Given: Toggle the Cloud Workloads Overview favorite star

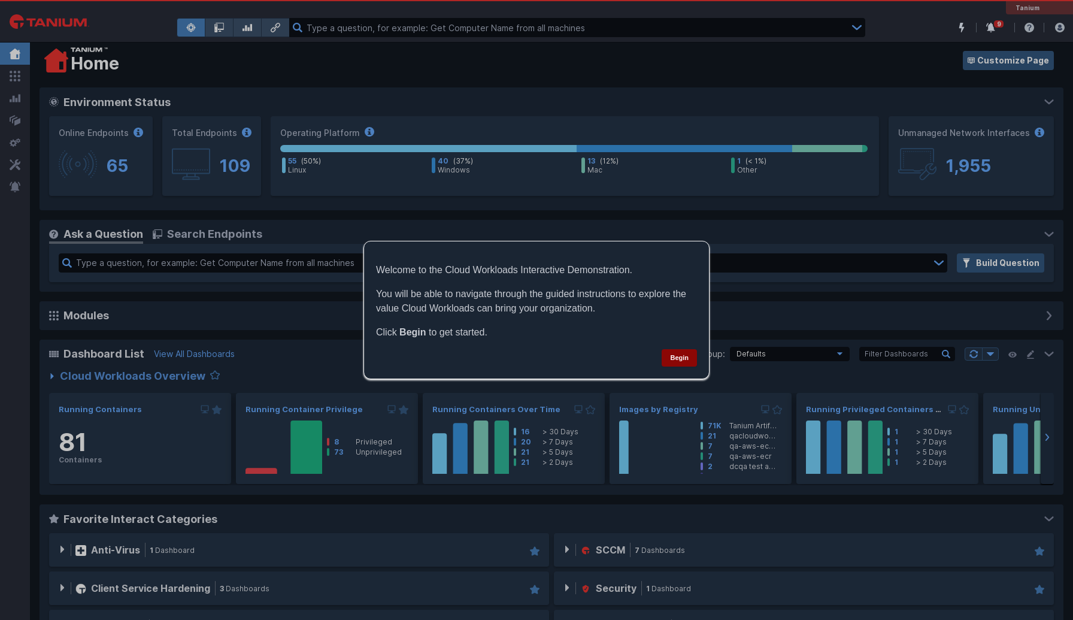Looking at the screenshot, I should coord(215,376).
